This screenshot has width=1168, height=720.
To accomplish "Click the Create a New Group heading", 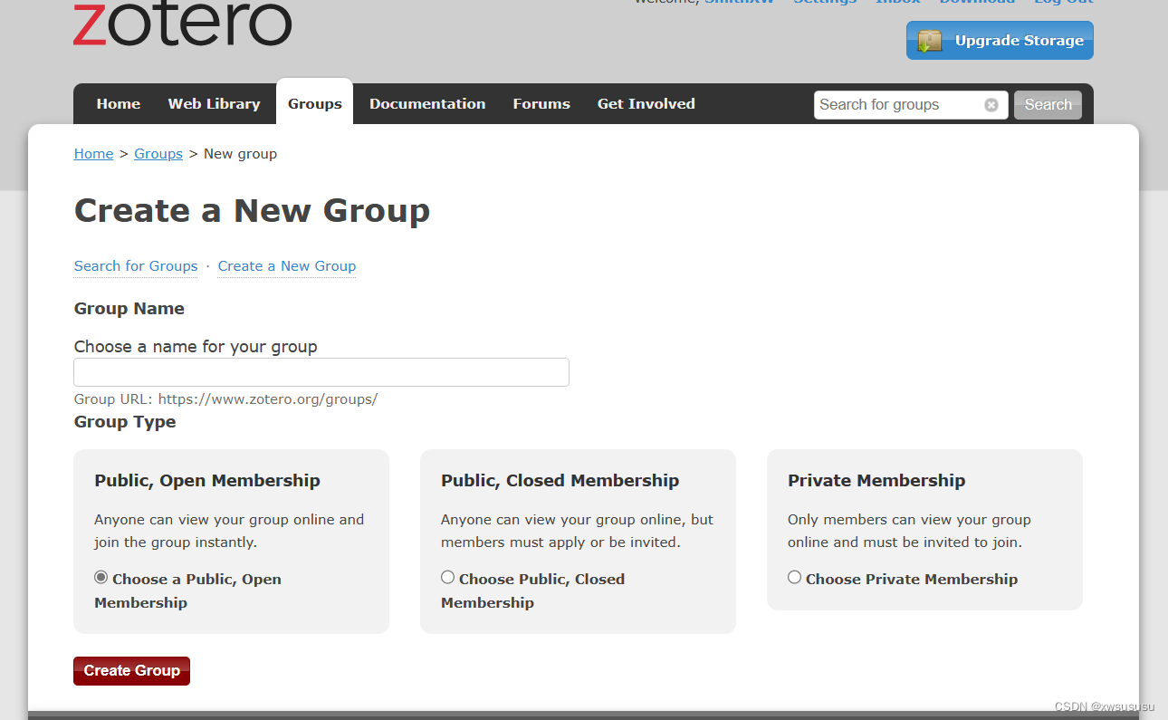I will [x=253, y=211].
